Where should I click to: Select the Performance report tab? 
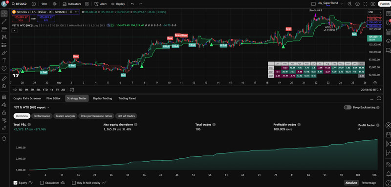click(x=42, y=116)
